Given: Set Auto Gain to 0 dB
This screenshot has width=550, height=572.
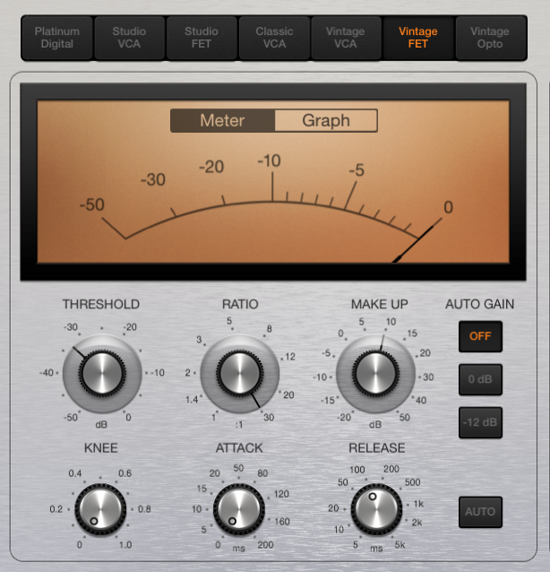Looking at the screenshot, I should click(x=480, y=379).
